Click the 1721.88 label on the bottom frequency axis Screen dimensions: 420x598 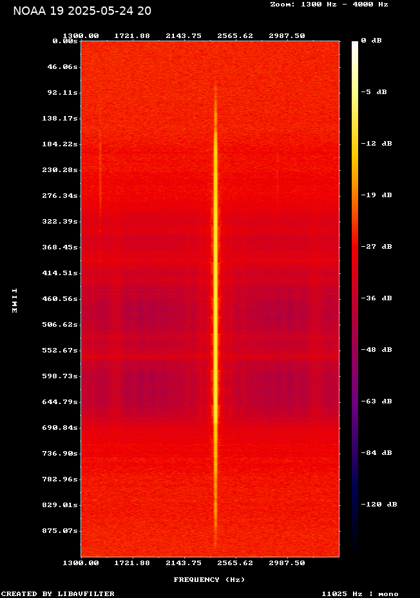[x=132, y=563]
